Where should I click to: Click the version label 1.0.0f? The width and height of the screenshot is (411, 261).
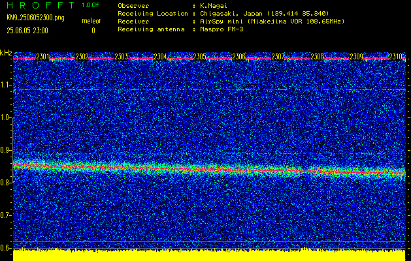[90, 5]
